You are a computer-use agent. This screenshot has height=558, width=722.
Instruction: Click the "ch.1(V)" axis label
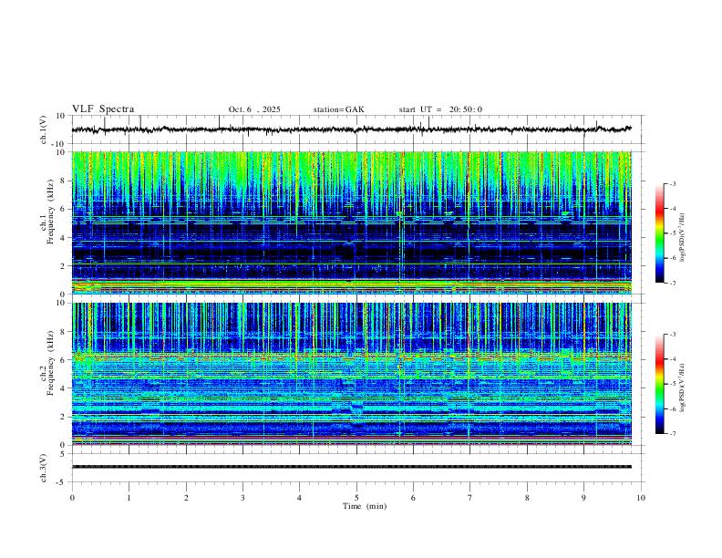point(44,129)
